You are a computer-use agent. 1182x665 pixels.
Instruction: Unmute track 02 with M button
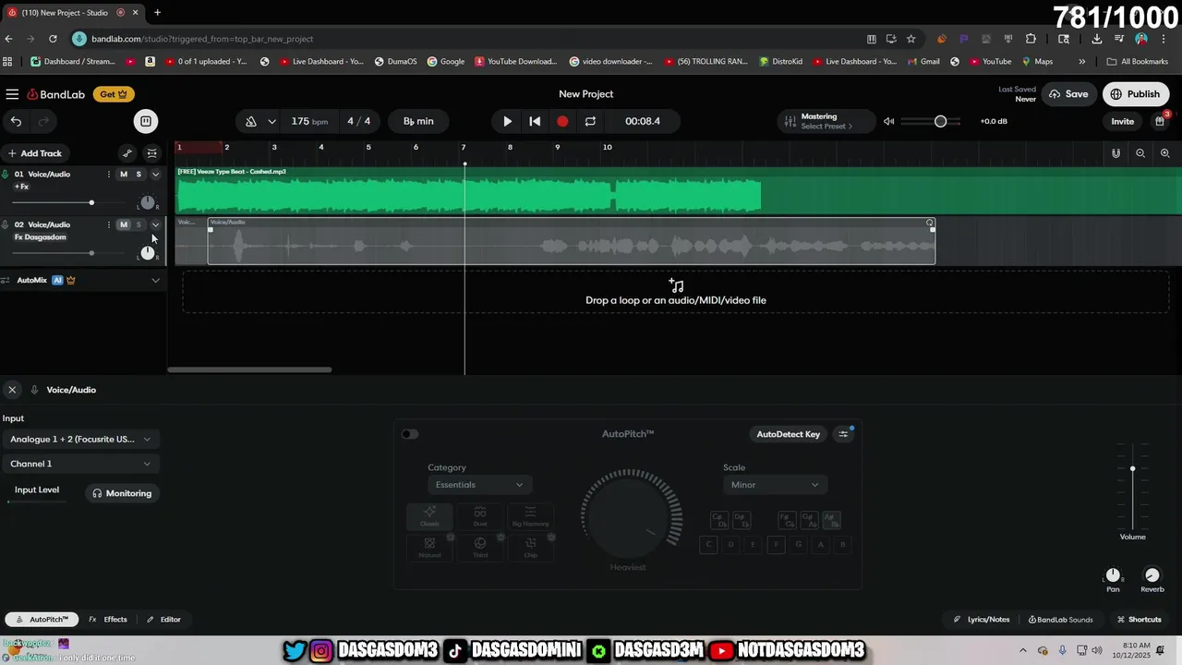point(124,224)
